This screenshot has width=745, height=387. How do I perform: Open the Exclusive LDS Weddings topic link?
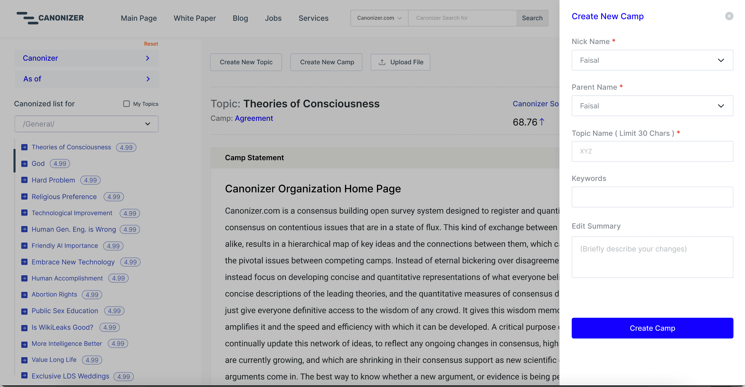coord(70,376)
